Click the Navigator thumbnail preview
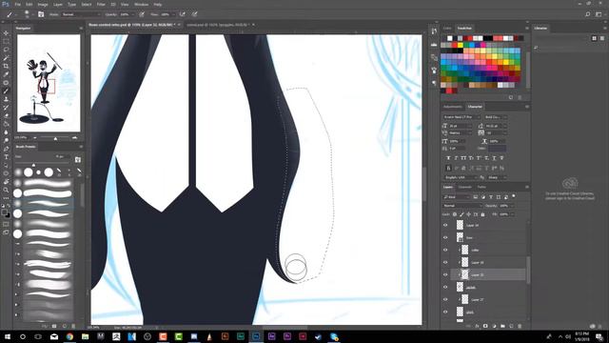The width and height of the screenshot is (609, 343). click(x=49, y=83)
